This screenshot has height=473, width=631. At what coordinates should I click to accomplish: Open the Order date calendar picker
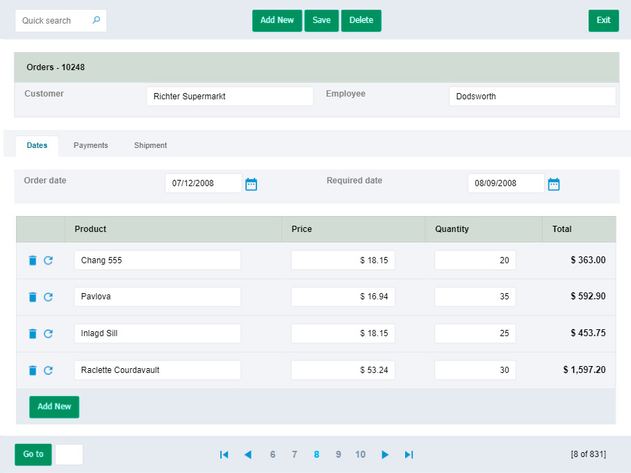pyautogui.click(x=252, y=184)
